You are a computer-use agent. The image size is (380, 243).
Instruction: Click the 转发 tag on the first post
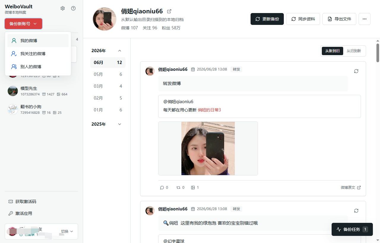[236, 69]
